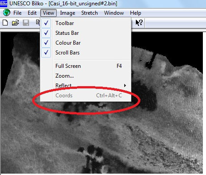
Task: Click the Open file folder icon
Action: [x=16, y=23]
